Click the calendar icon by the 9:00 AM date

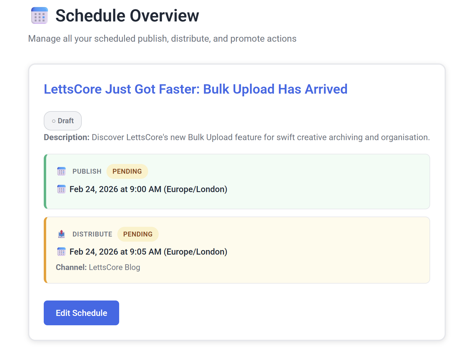62,189
